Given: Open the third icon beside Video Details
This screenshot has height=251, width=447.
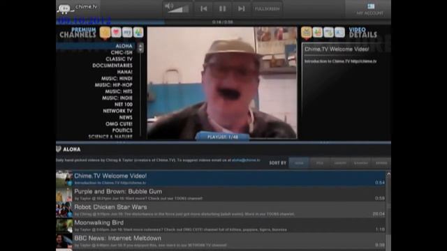Looking at the screenshot, I should [328, 32].
